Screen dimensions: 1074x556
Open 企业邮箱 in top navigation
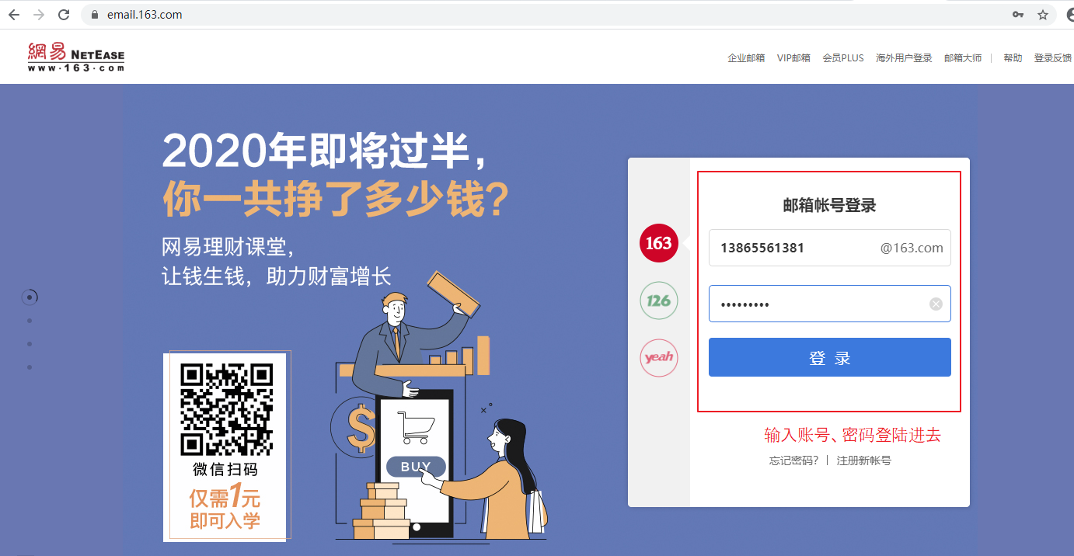746,58
